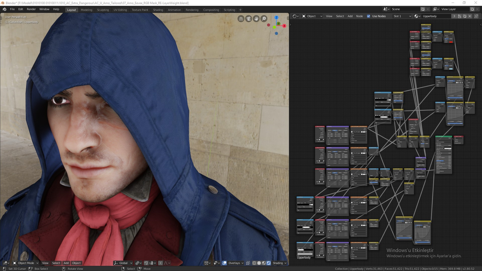The height and width of the screenshot is (271, 482).
Task: Open the Render menu
Action: pyautogui.click(x=31, y=9)
